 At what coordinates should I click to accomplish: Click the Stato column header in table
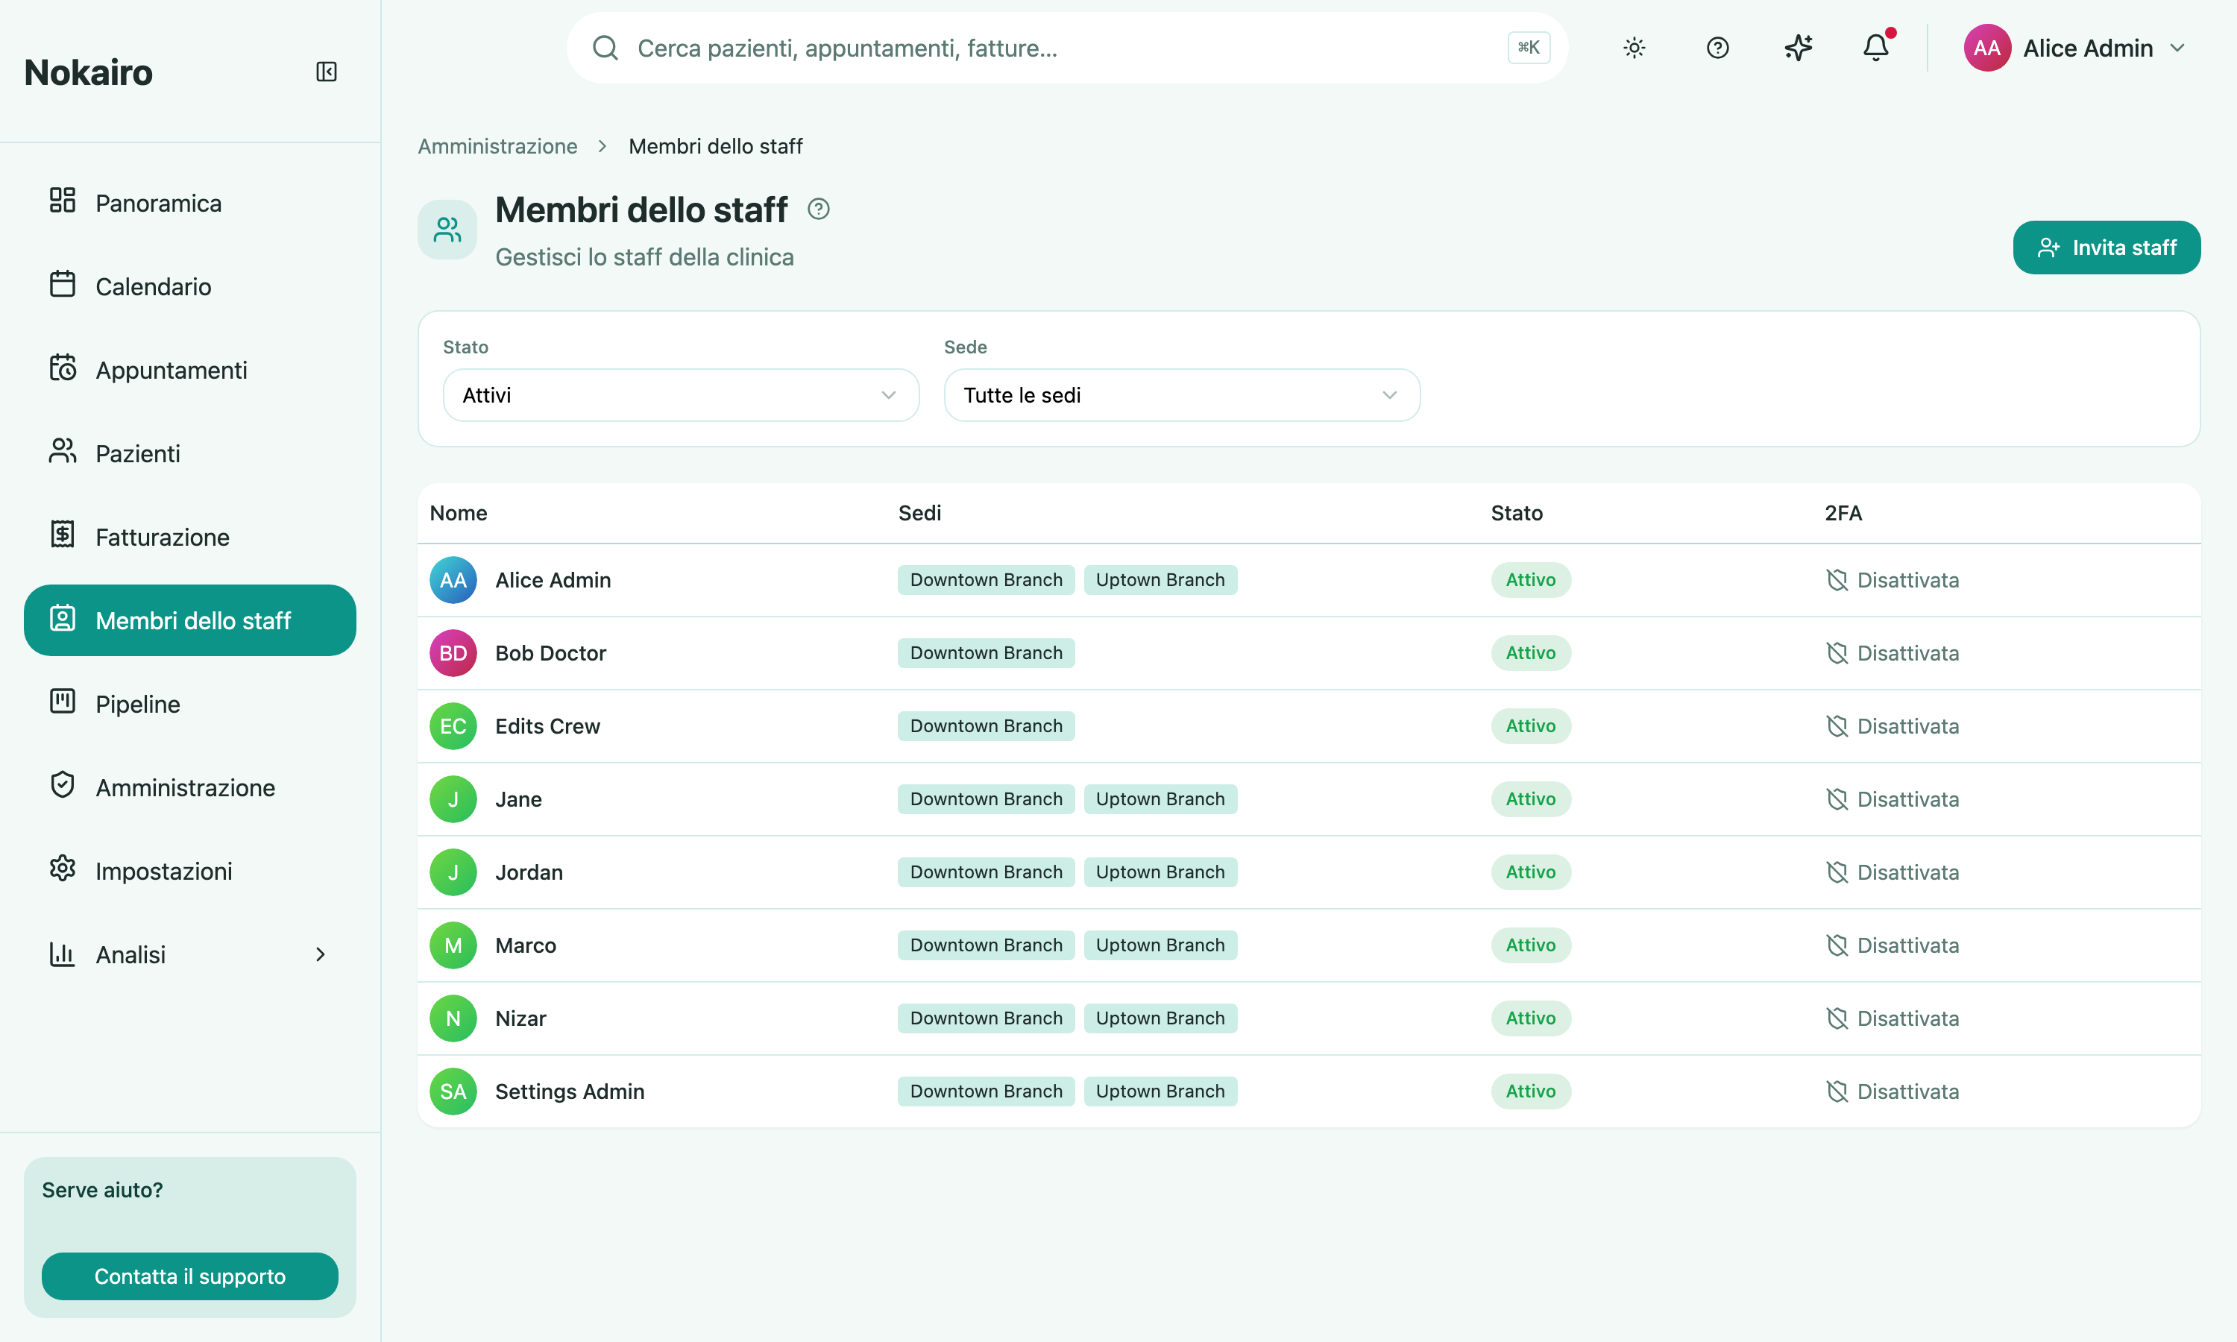[1517, 513]
